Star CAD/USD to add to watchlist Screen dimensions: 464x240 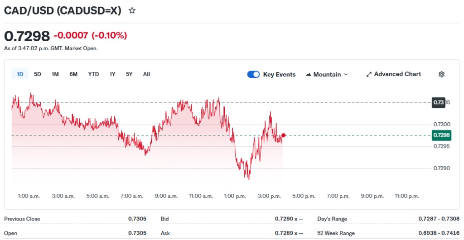click(132, 10)
